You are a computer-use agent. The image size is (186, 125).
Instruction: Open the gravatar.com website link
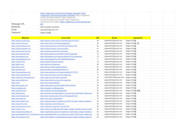[18, 70]
